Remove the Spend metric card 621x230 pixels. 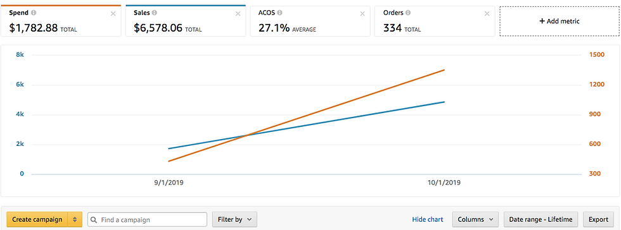[113, 14]
